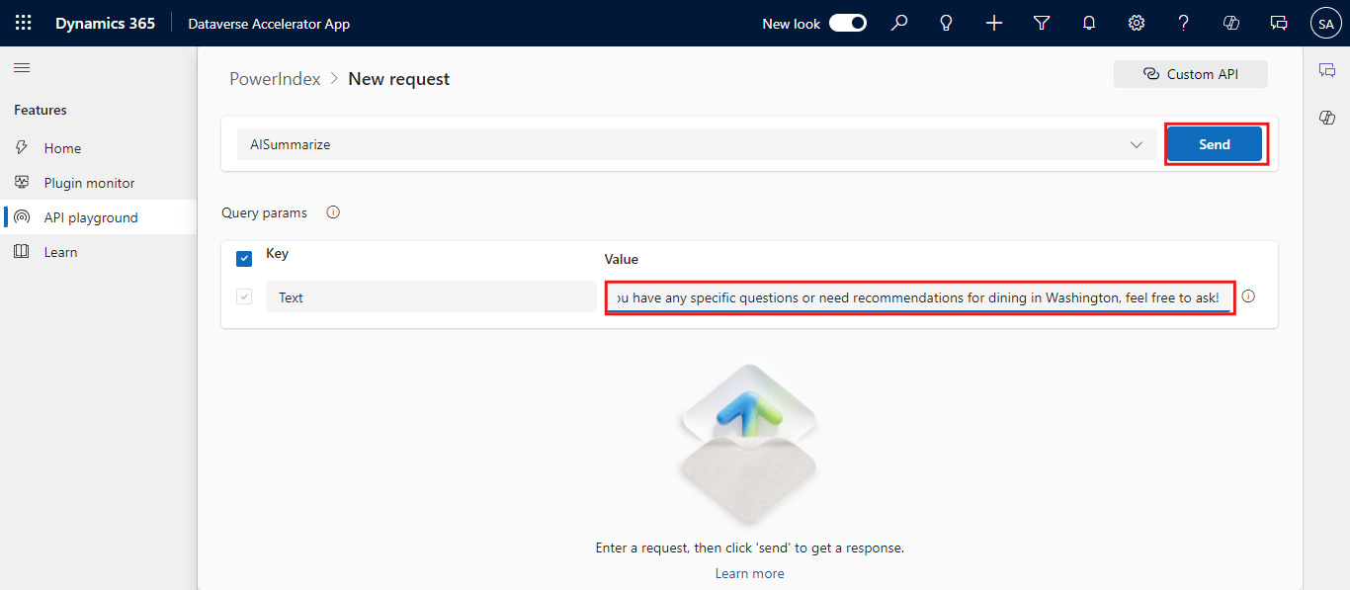Image resolution: width=1350 pixels, height=590 pixels.
Task: Open the lightbulb assistant icon
Action: [x=946, y=23]
